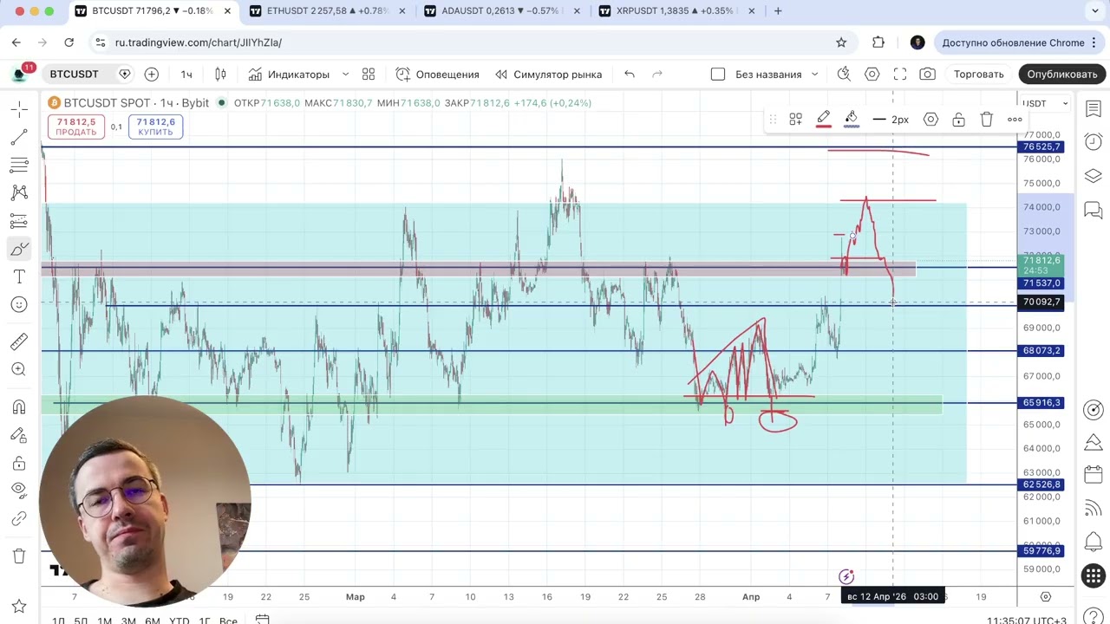Open drawing settings in floating toolbar

tap(930, 120)
